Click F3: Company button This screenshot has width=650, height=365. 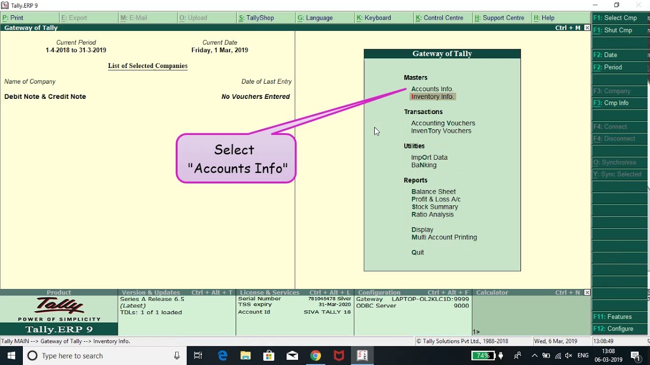point(620,91)
